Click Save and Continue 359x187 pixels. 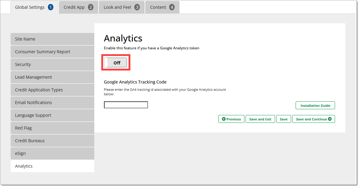313,119
